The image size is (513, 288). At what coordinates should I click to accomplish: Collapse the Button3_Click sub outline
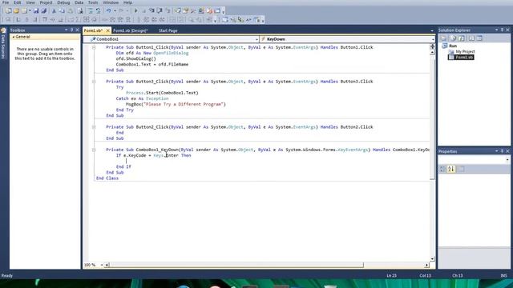(x=94, y=82)
